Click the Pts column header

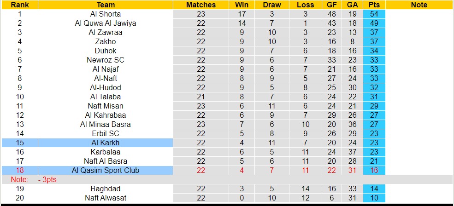374,5
